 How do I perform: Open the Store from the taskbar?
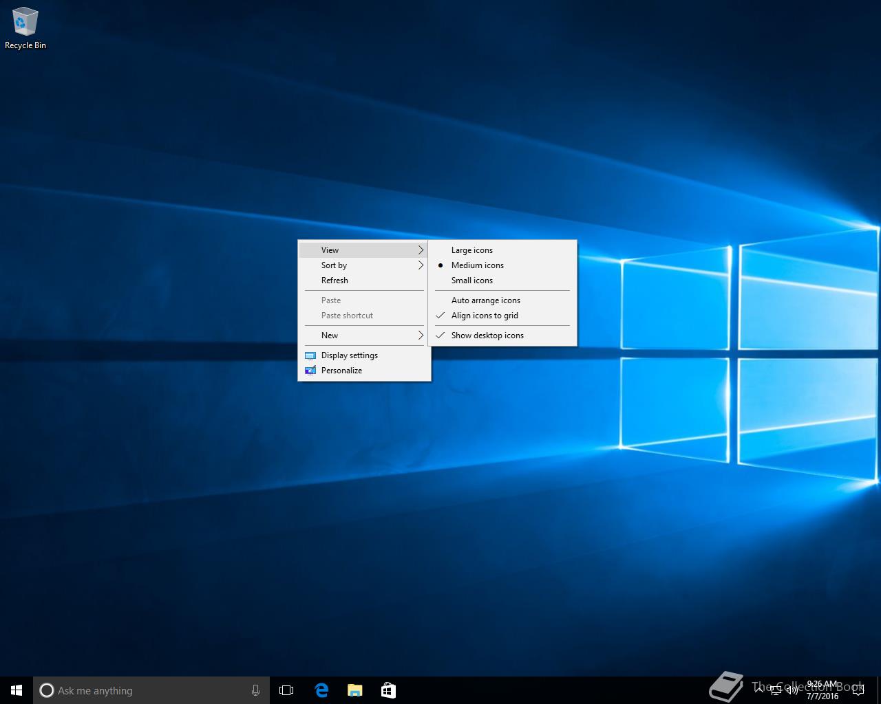388,690
